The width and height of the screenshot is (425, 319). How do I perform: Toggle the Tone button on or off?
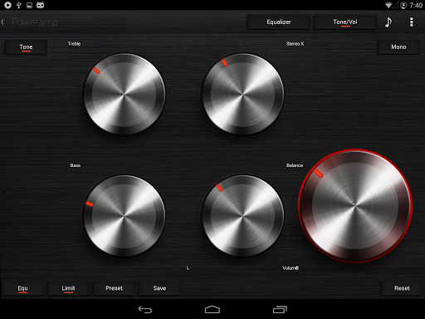[x=26, y=47]
